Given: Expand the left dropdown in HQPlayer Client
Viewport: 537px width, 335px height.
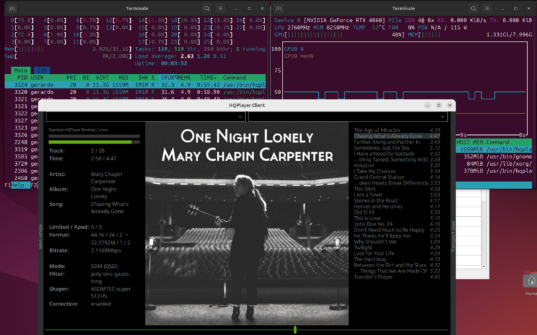Looking at the screenshot, I should 240,117.
